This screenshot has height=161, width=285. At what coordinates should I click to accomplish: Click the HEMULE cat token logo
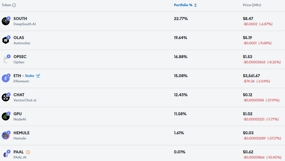point(6,136)
